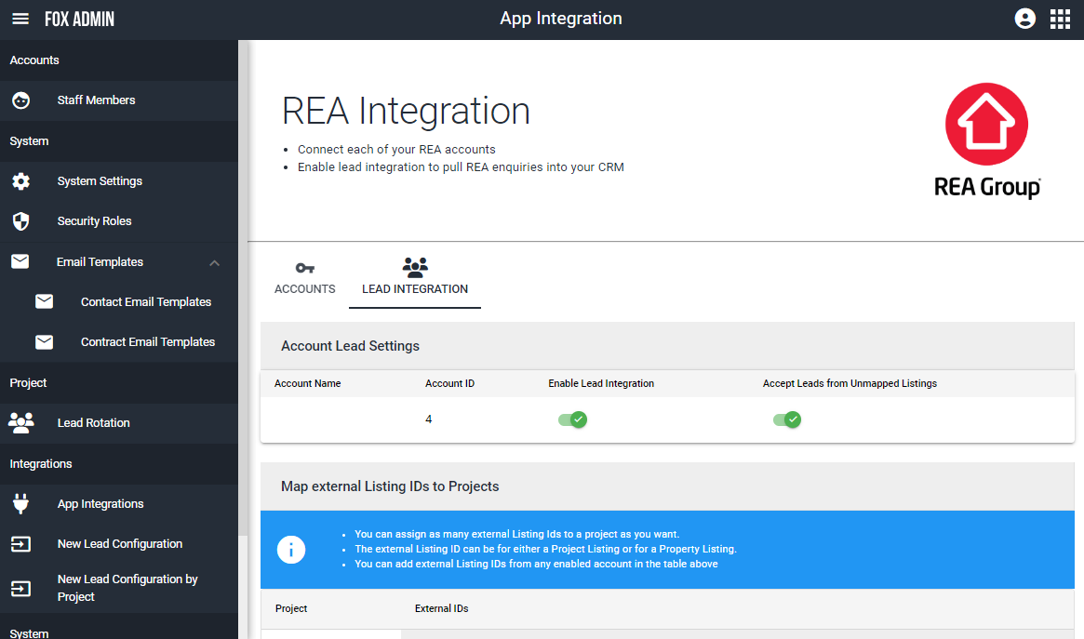This screenshot has width=1084, height=639.
Task: Open the hamburger navigation menu
Action: pos(20,19)
